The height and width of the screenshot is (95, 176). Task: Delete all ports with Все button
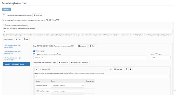click(26, 39)
